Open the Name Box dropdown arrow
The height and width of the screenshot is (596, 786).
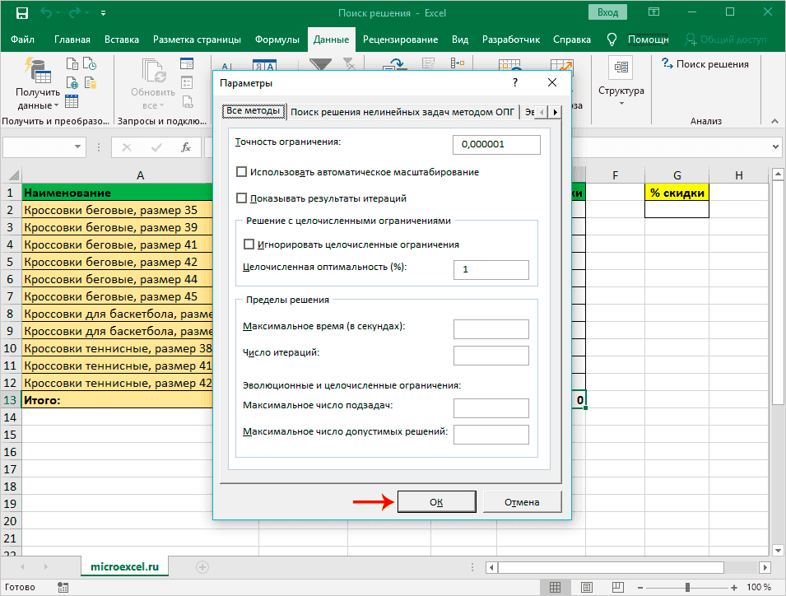click(x=79, y=147)
